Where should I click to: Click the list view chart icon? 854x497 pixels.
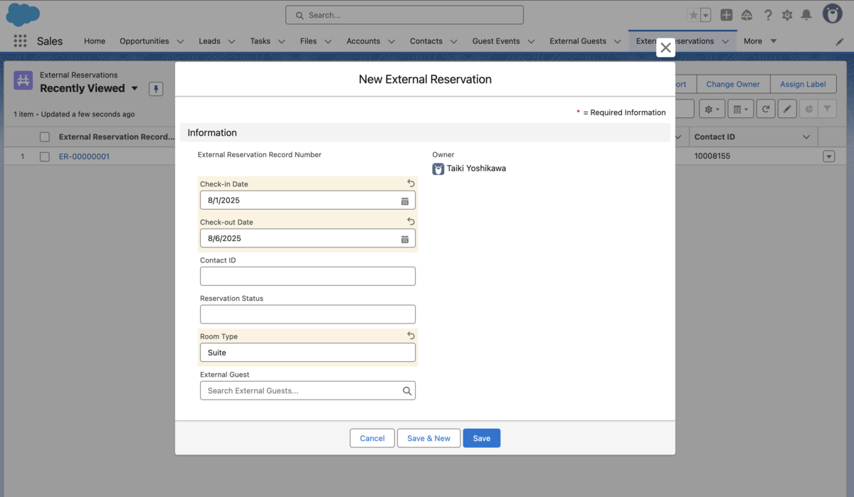(808, 109)
